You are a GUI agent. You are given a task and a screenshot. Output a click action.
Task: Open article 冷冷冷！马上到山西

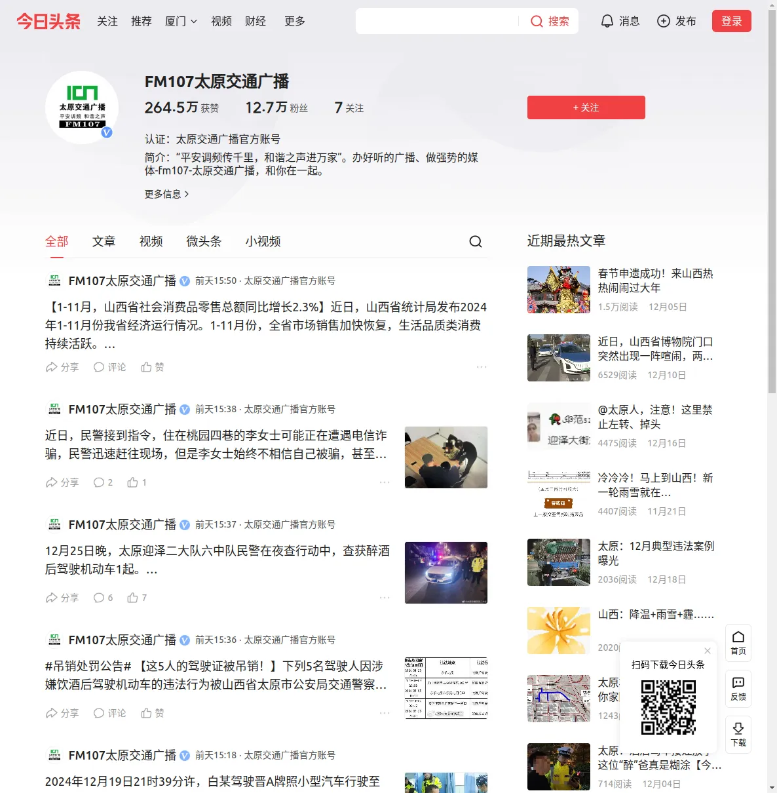point(656,485)
